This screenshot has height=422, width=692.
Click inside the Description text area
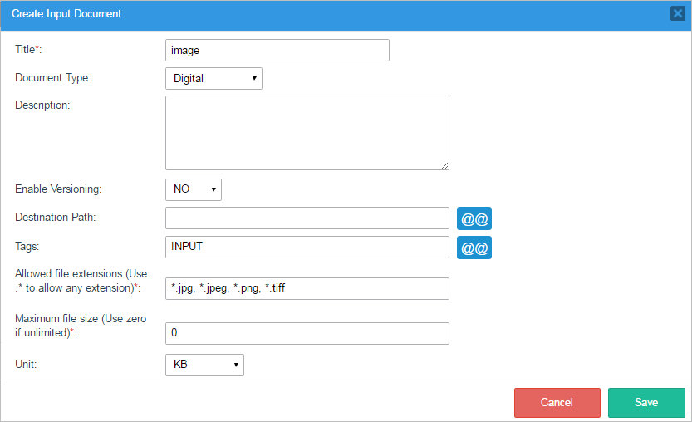pyautogui.click(x=307, y=133)
